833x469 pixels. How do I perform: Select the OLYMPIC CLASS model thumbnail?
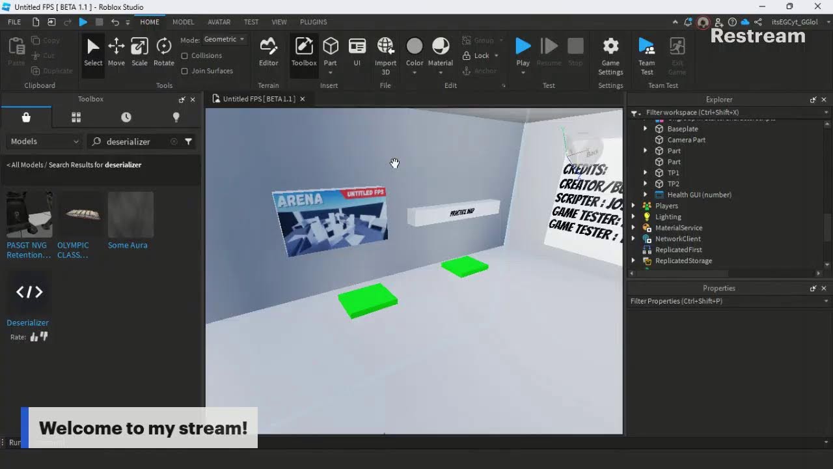80,214
